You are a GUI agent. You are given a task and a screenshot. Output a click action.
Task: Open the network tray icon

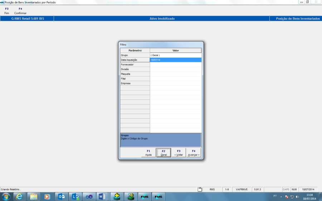coord(292,197)
